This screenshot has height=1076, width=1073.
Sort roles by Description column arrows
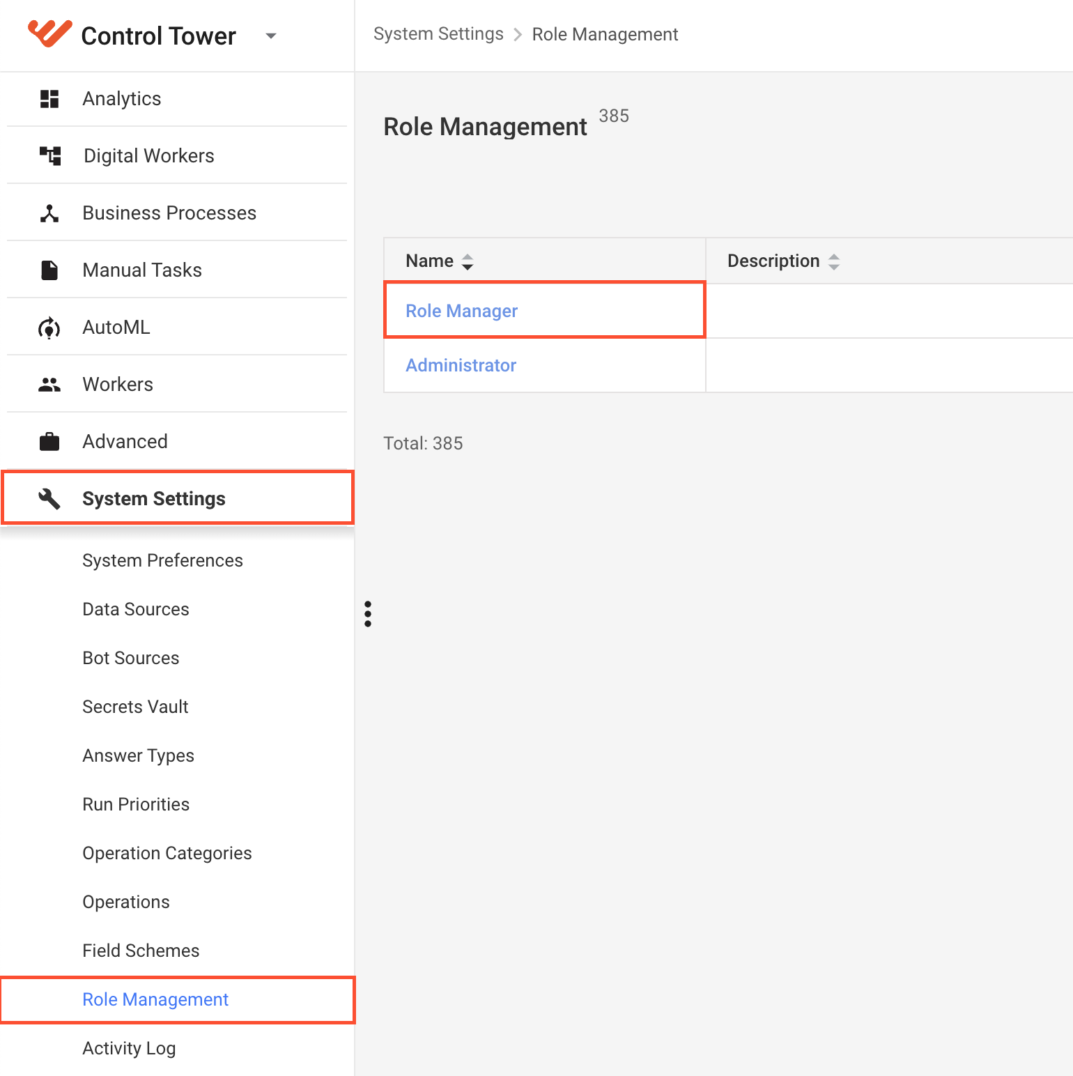pos(834,261)
